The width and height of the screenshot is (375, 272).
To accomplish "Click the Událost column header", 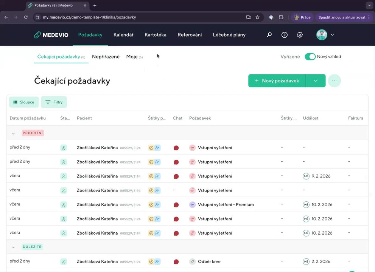I will [310, 118].
